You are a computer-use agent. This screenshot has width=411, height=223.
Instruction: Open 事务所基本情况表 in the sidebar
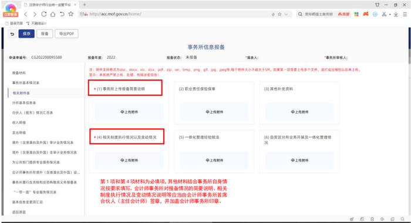pos(26,83)
